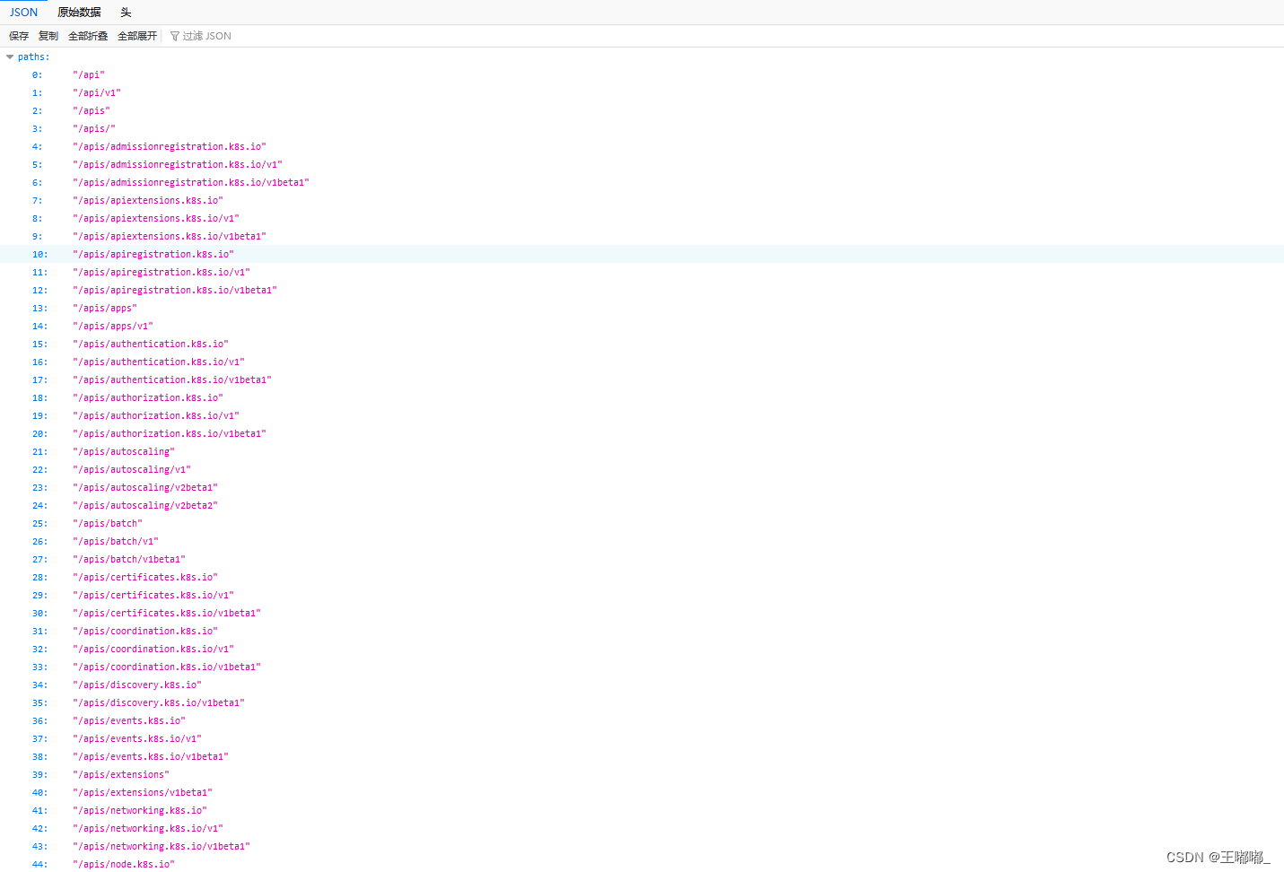
Task: Select "/apis/batch/v1" value
Action: pyautogui.click(x=116, y=541)
